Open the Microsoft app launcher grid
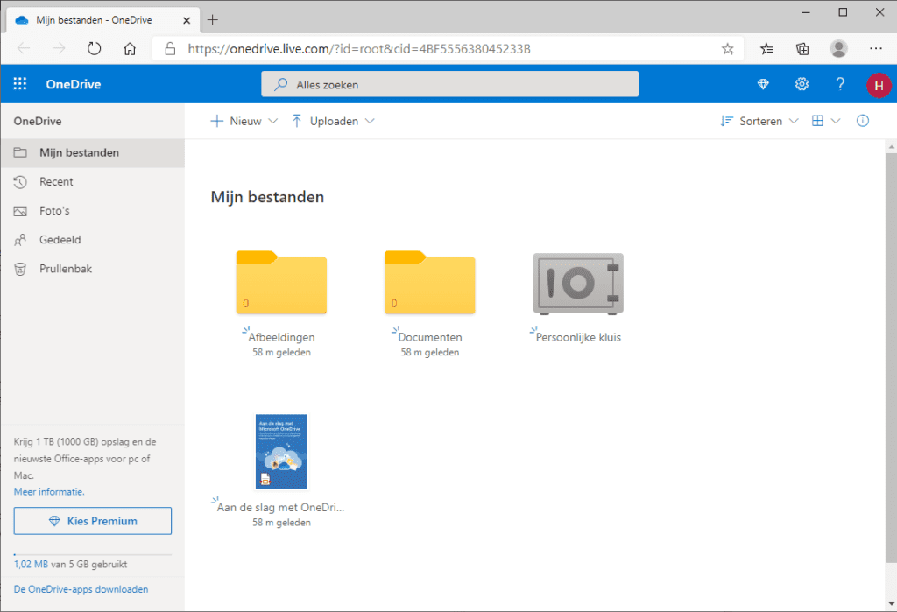 click(x=20, y=84)
